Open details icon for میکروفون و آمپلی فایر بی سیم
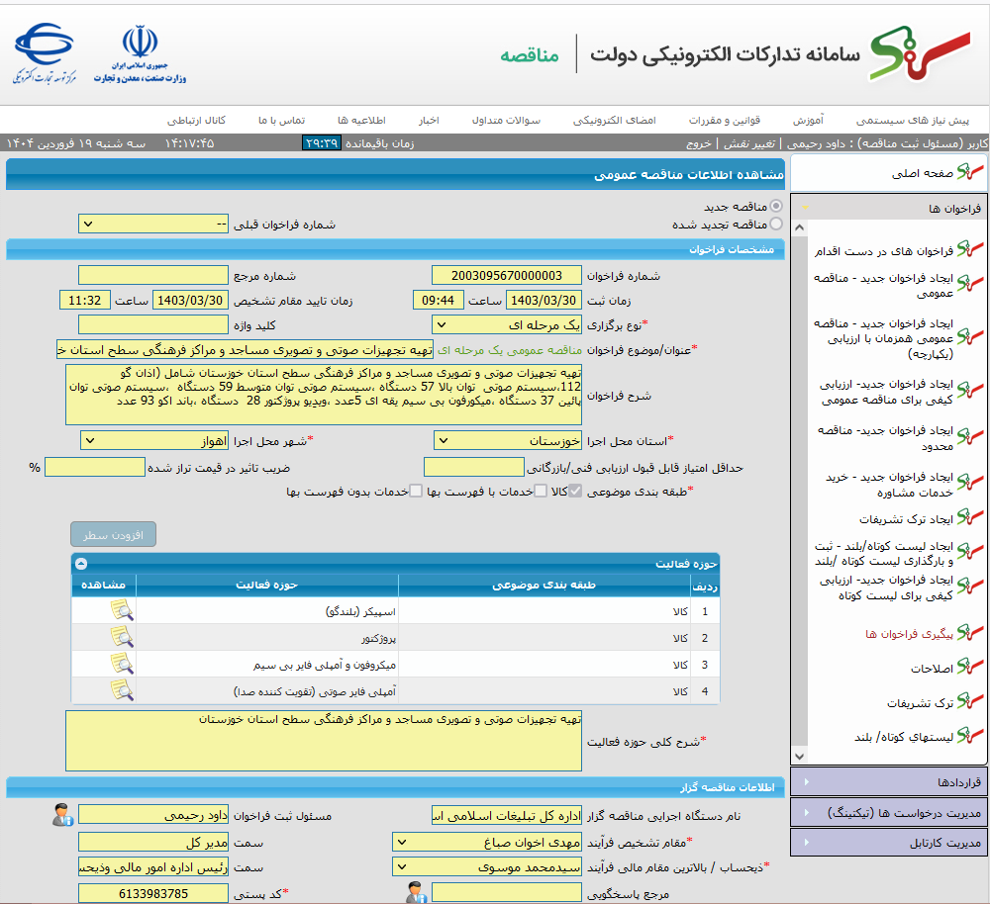Viewport: 990px width, 904px height. (122, 664)
